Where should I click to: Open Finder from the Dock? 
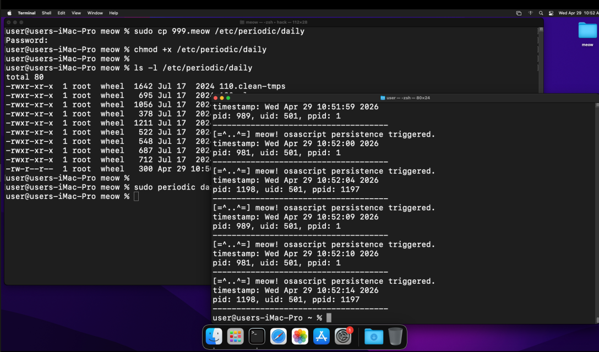(x=214, y=337)
